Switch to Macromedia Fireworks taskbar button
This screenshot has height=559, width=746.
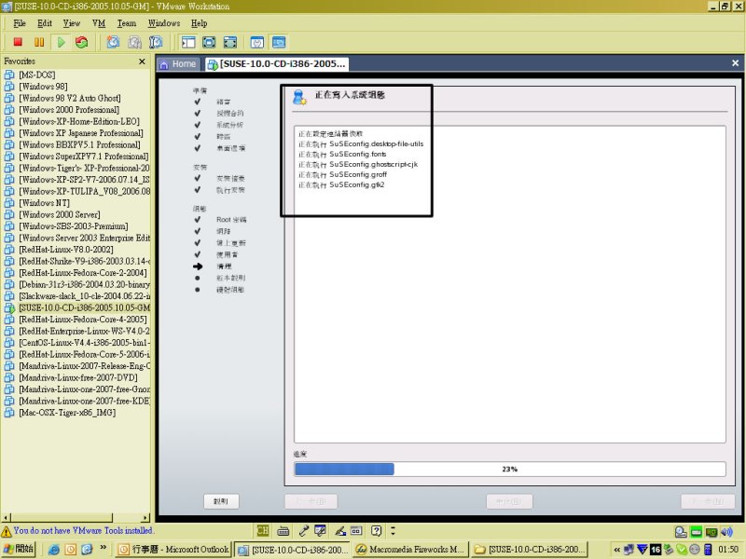point(410,550)
